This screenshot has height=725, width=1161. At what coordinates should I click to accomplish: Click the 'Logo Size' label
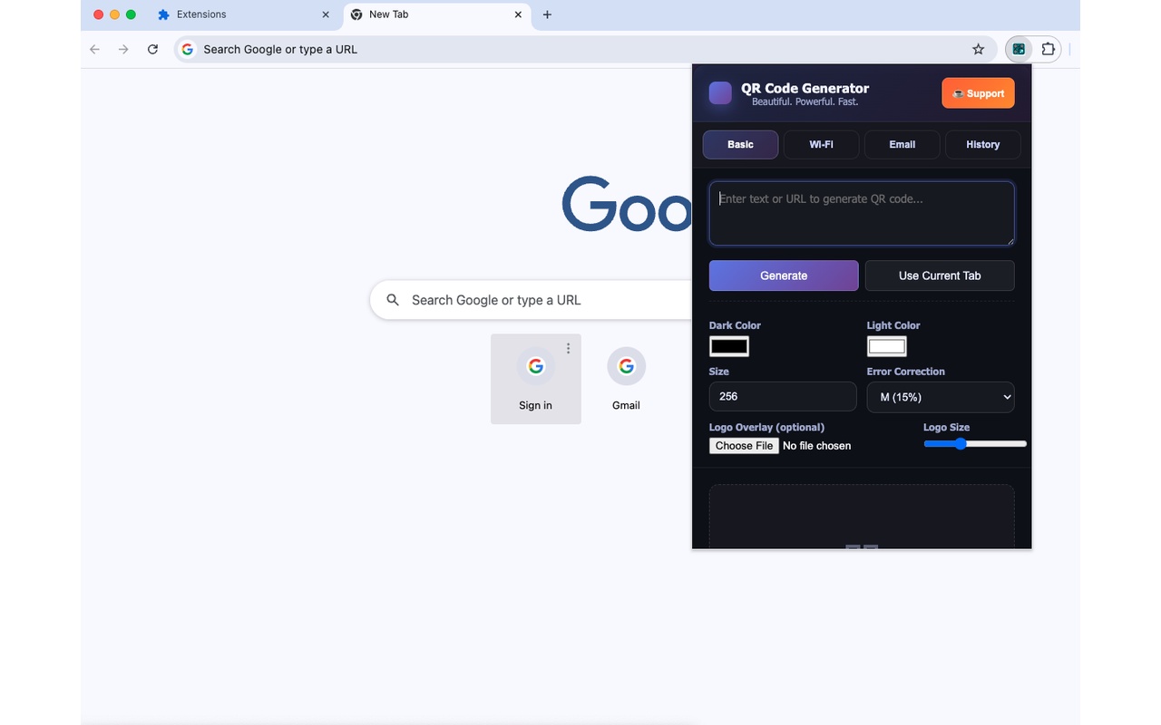pos(946,427)
